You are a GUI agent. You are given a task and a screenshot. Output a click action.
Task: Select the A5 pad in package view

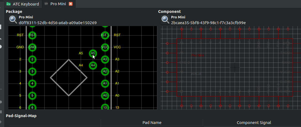point(93,53)
